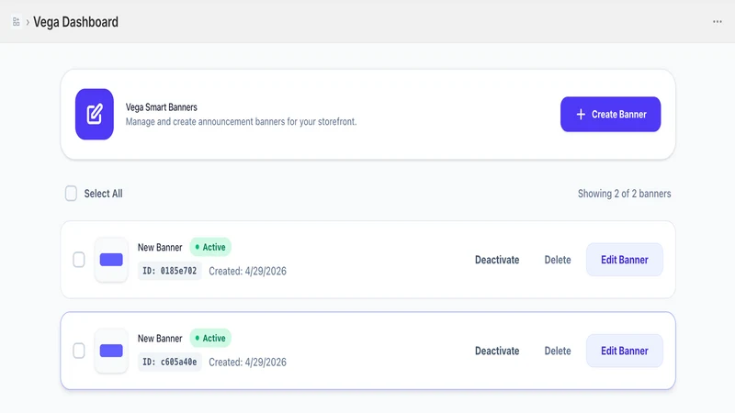
Task: Delete the banner with ID c605a40e
Action: click(x=558, y=352)
